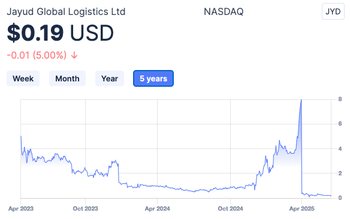Click the Jayud Global Logistics Ltd title
The width and height of the screenshot is (350, 219).
pyautogui.click(x=66, y=11)
